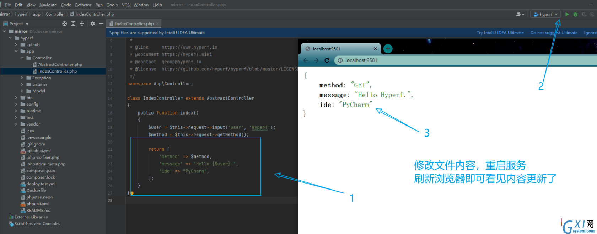Click site info icon in browser address bar
The image size is (597, 234).
[340, 60]
